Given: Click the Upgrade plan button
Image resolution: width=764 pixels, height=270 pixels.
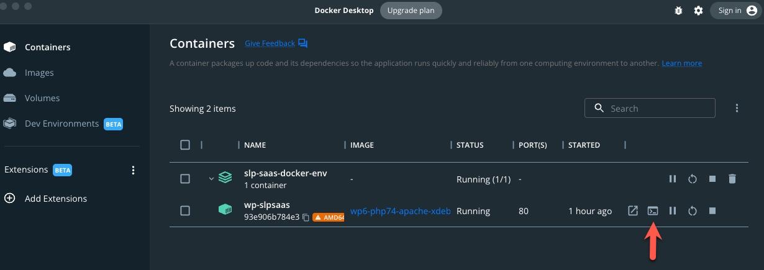Looking at the screenshot, I should [411, 11].
